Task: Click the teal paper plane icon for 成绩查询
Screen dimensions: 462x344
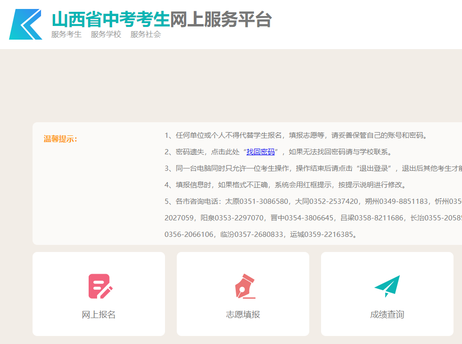Action: pos(387,286)
